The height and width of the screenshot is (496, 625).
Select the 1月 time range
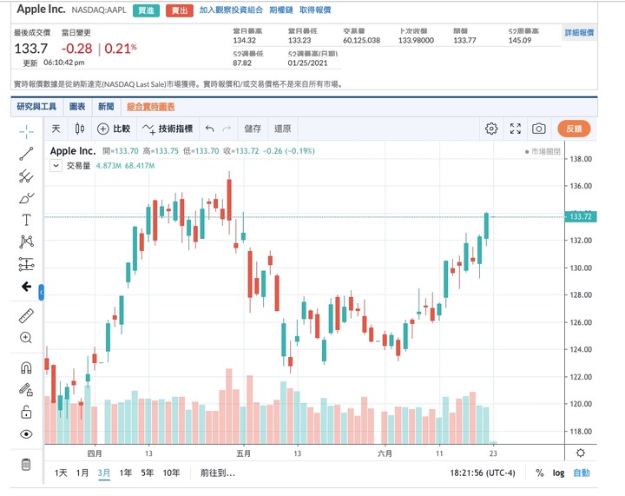tap(82, 473)
